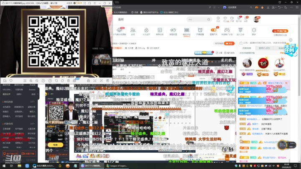
Task: Print the image from the viewer toolbar
Action: (88, 81)
